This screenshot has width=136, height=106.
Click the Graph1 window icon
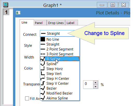[6, 5]
